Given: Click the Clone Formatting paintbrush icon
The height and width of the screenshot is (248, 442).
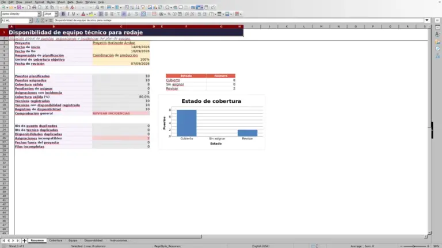Looking at the screenshot, I should (x=67, y=7).
